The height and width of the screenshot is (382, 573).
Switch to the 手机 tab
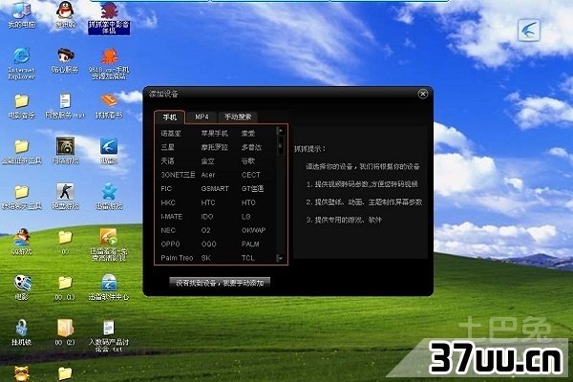point(170,117)
